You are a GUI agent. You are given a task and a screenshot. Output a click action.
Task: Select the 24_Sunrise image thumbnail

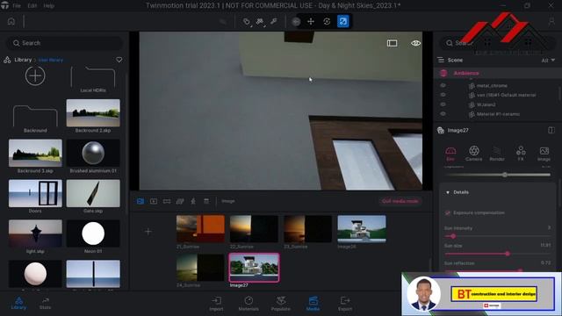(200, 268)
